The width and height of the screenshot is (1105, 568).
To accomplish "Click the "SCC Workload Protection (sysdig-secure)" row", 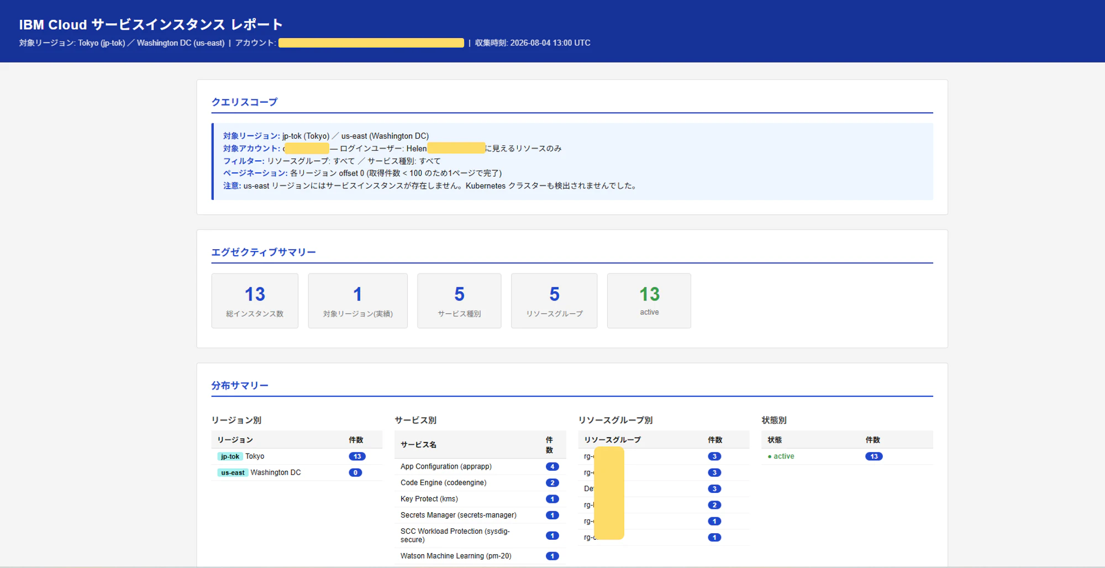I will point(480,535).
